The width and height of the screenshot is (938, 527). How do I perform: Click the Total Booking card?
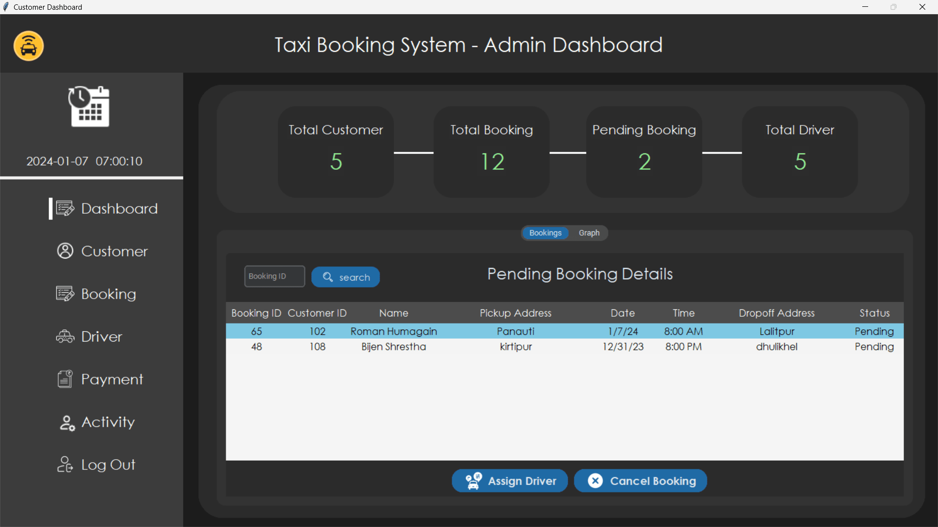(491, 152)
